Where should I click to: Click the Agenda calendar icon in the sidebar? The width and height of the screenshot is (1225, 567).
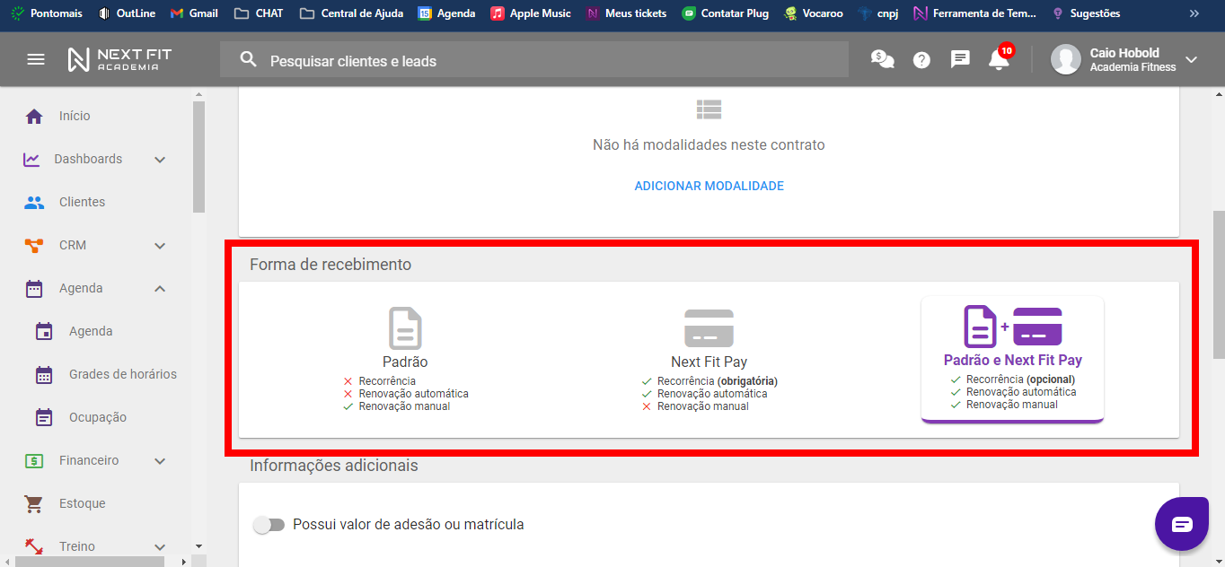pos(34,288)
